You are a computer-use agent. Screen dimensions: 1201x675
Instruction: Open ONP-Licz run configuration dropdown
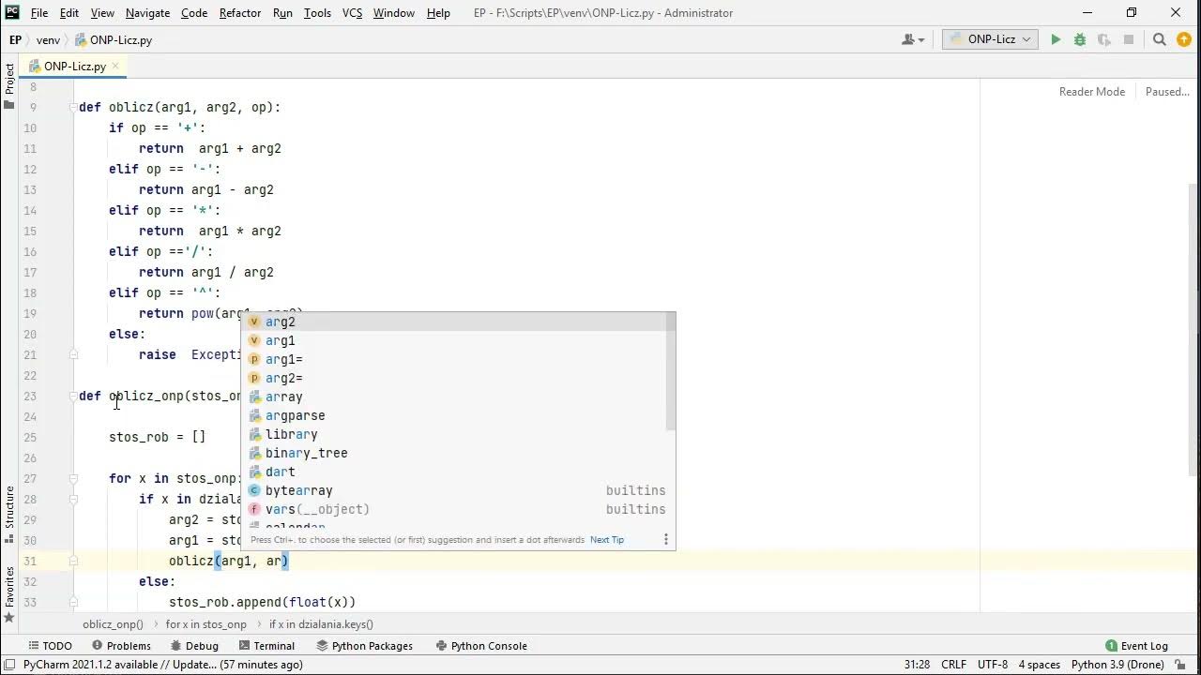[x=990, y=39]
